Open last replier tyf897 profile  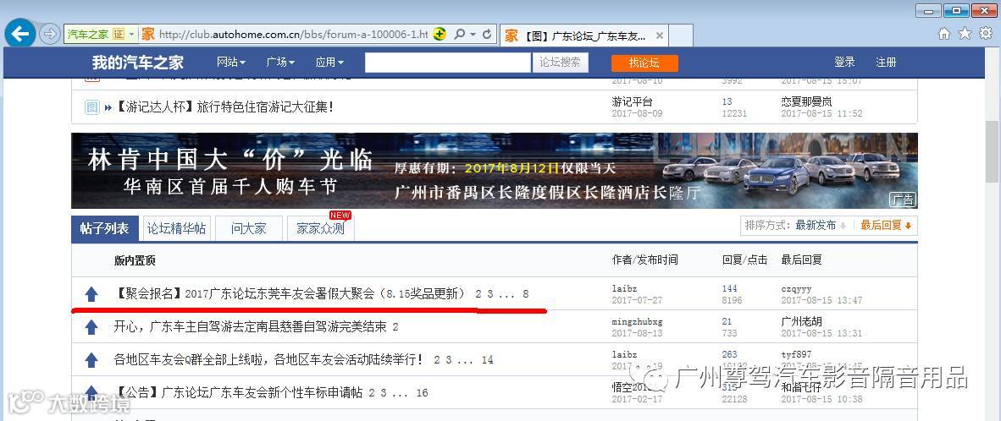click(x=796, y=355)
